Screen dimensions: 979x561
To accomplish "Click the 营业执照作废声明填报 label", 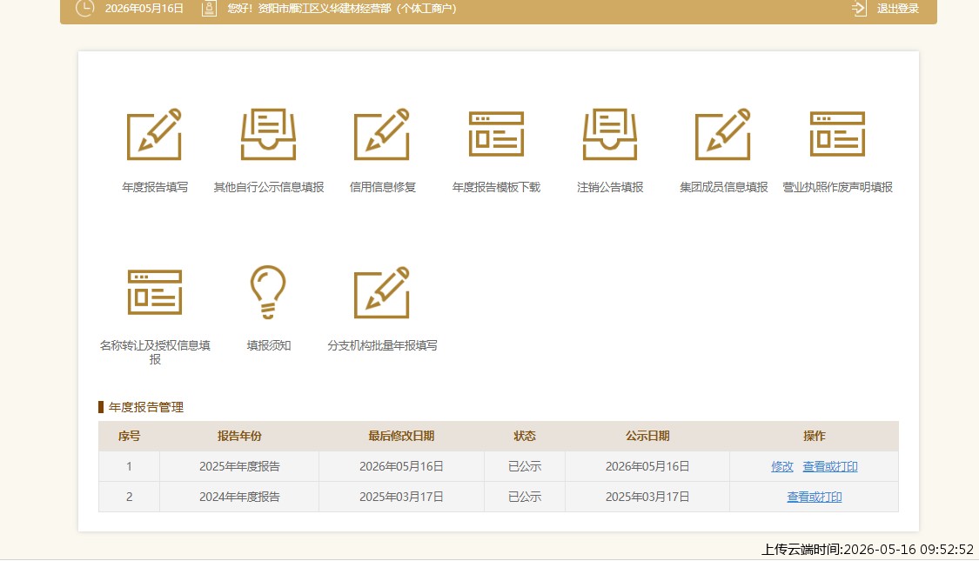I will (x=837, y=187).
